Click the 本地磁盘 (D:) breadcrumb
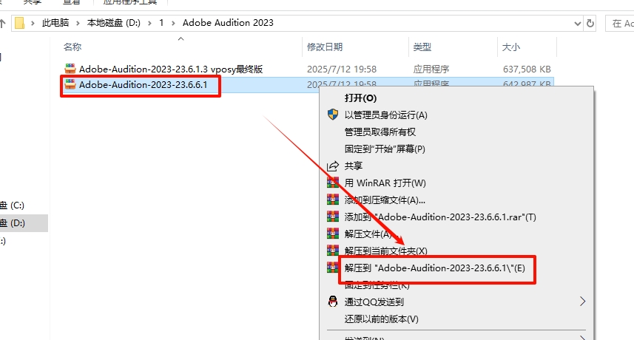Viewport: 634px width, 340px height. [x=114, y=23]
